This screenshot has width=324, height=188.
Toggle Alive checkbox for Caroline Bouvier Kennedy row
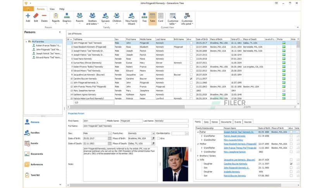(x=191, y=78)
